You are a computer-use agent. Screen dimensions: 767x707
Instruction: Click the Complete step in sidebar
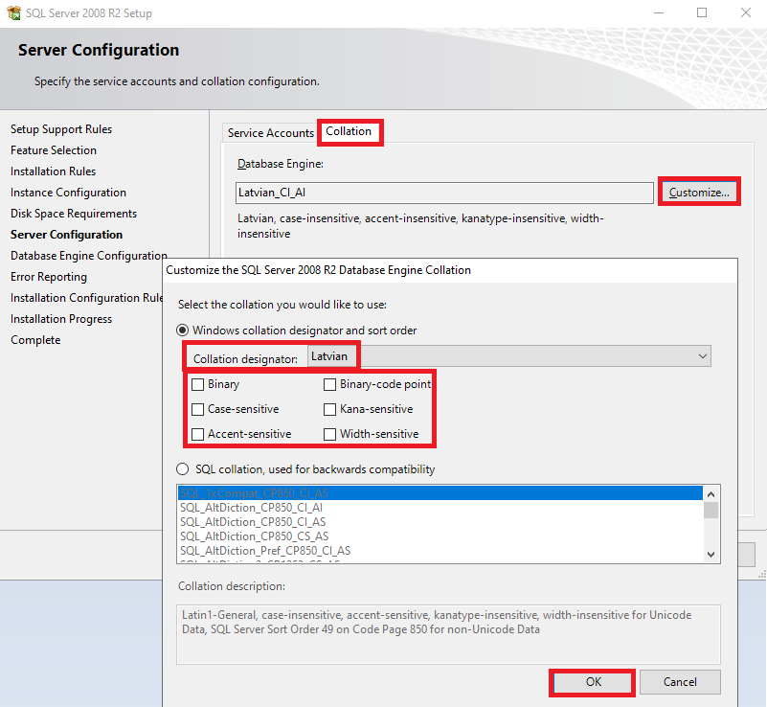tap(35, 339)
